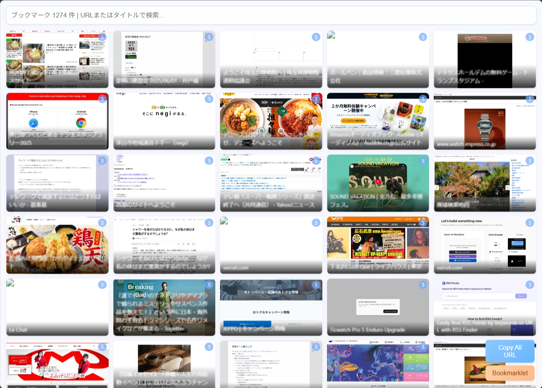
Task: Open the www.watch.impress.co.jp bookmark card
Action: (485, 121)
